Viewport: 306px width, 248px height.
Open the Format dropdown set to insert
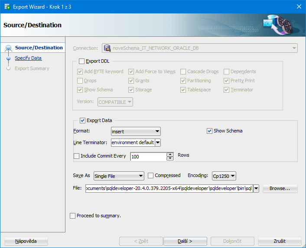tap(136, 131)
